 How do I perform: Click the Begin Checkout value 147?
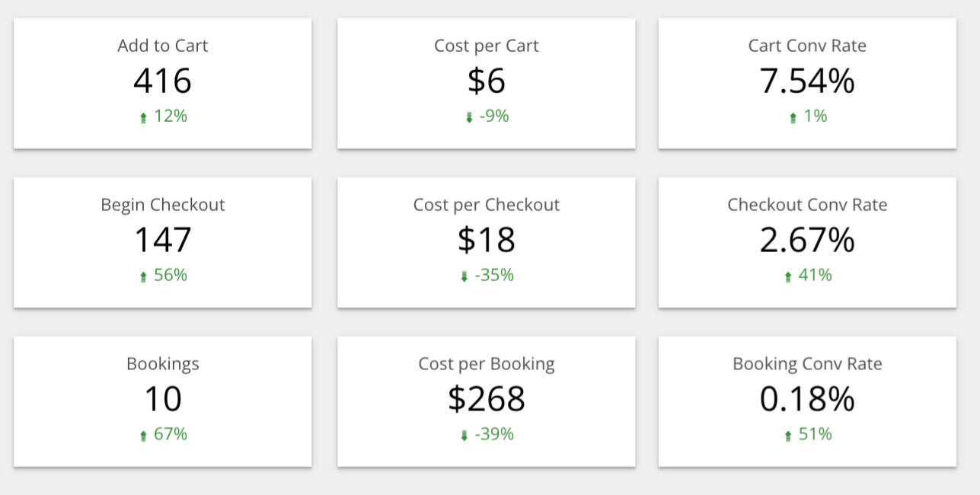coord(162,240)
